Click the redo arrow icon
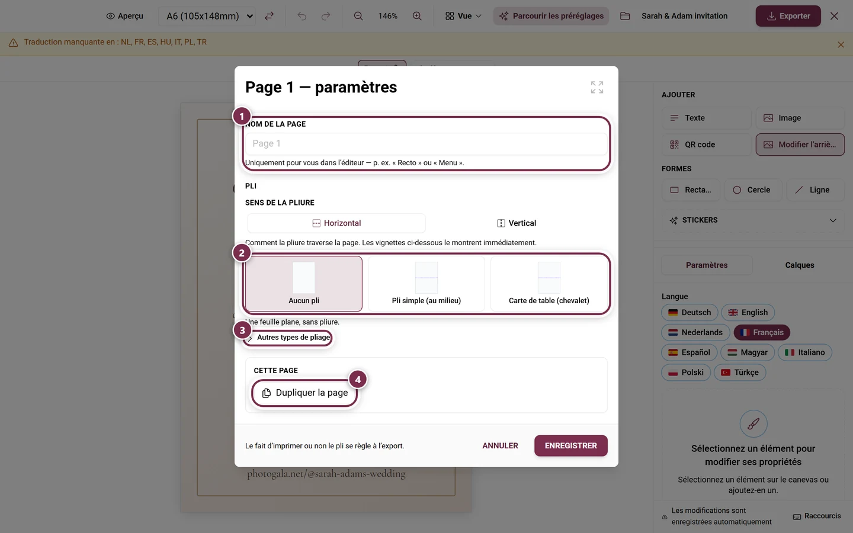The width and height of the screenshot is (853, 533). [x=326, y=16]
